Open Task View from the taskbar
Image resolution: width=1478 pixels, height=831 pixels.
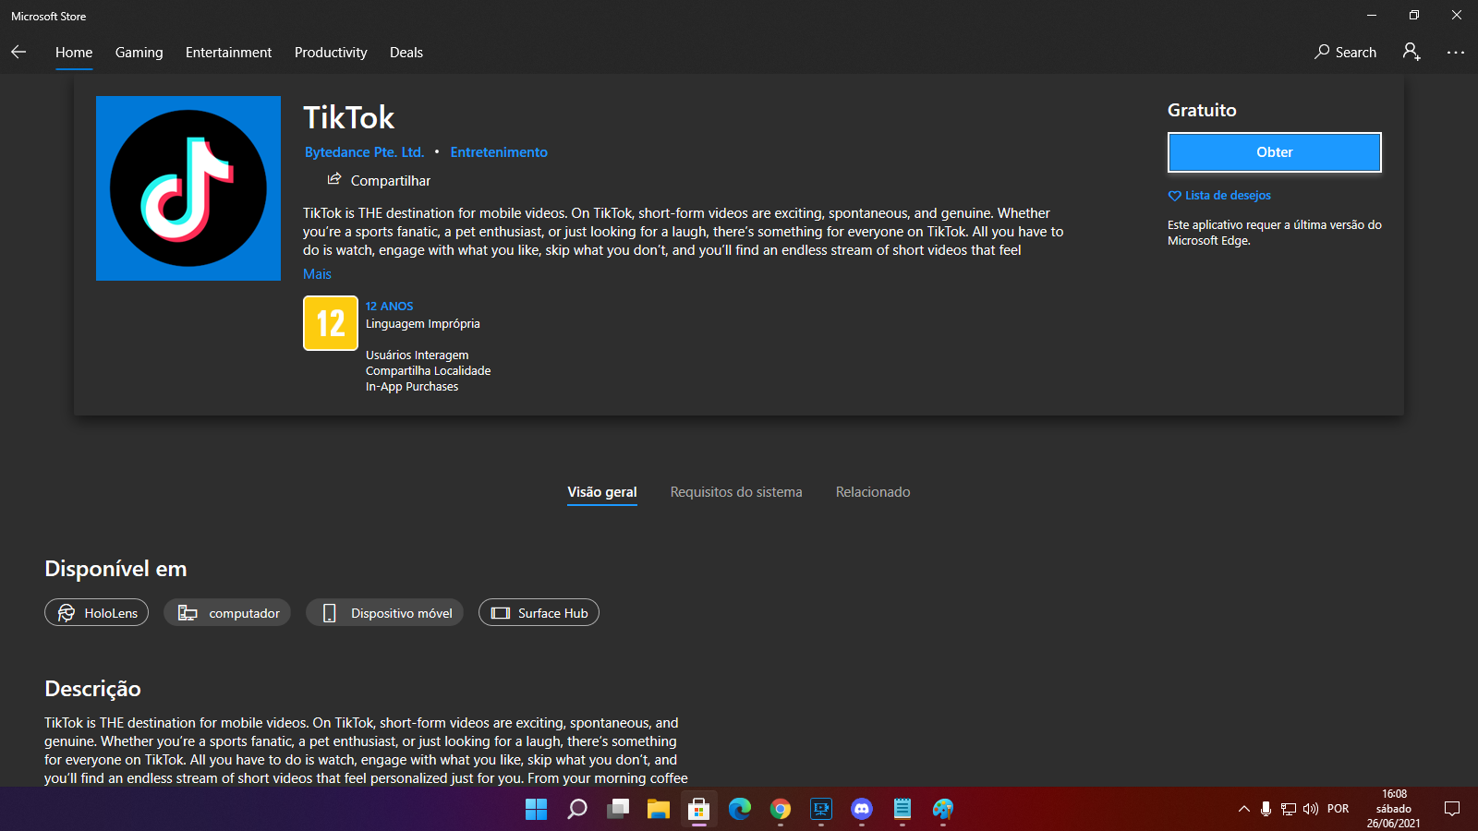(618, 810)
